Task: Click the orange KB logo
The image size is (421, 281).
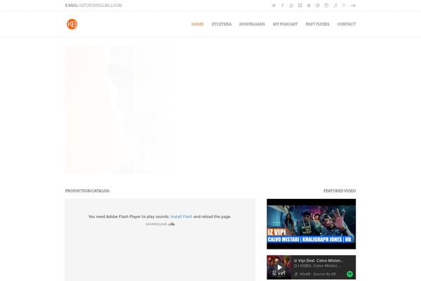Action: click(x=72, y=24)
